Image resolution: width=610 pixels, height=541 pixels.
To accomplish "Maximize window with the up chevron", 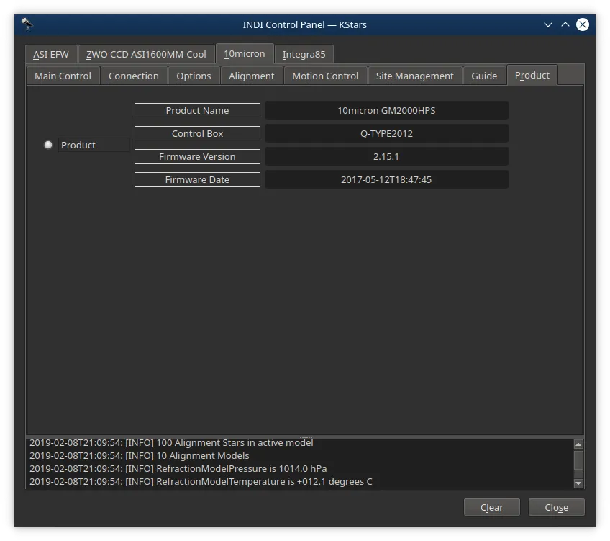I will coord(565,24).
